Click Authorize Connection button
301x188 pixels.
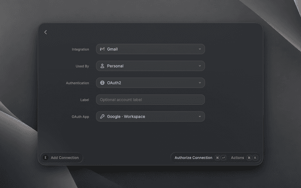click(x=193, y=158)
